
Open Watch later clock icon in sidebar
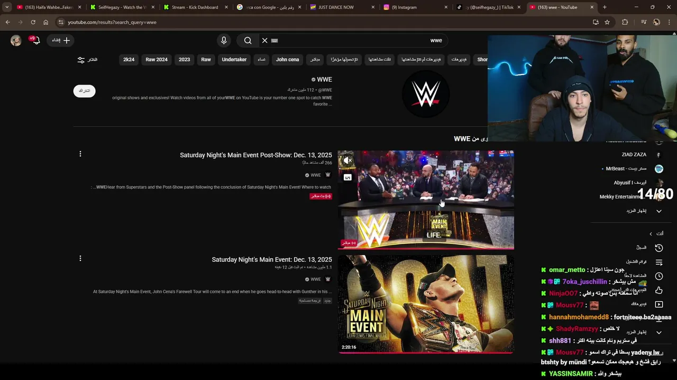[x=659, y=276]
